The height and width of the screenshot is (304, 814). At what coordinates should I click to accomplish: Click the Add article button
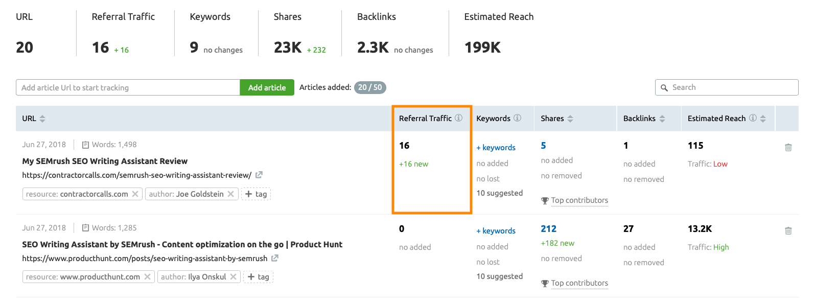click(x=267, y=87)
